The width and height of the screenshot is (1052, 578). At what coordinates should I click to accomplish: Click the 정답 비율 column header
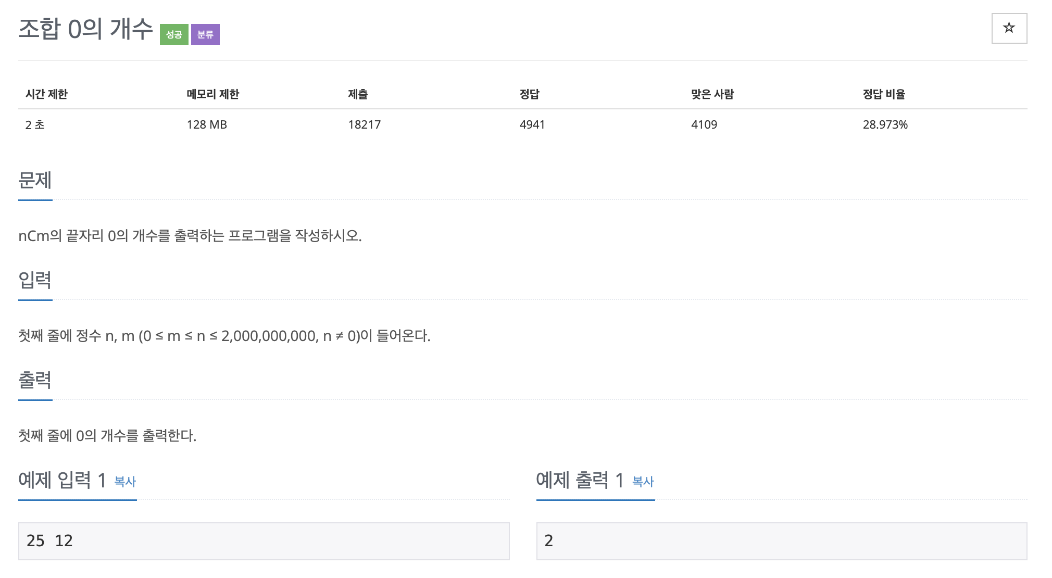click(884, 94)
